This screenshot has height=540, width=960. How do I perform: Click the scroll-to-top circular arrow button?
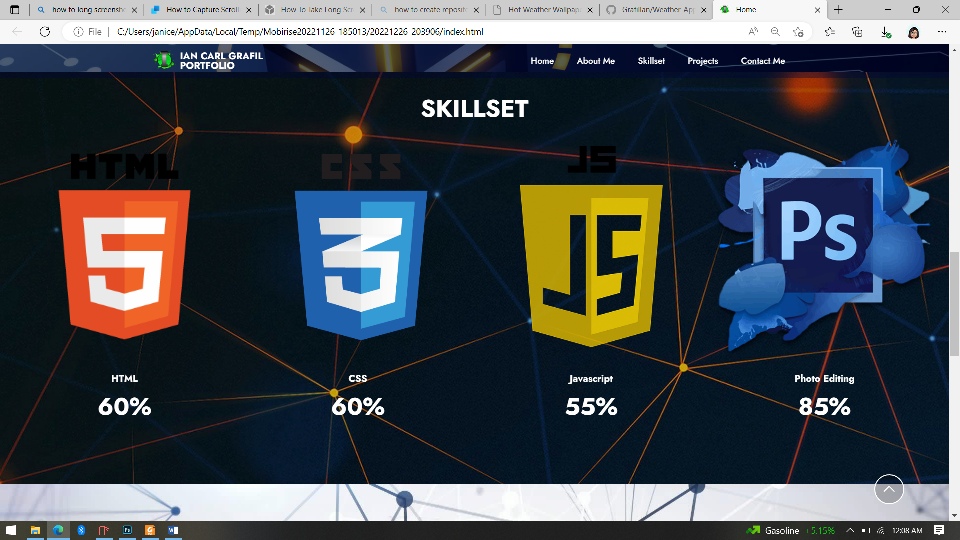click(889, 489)
